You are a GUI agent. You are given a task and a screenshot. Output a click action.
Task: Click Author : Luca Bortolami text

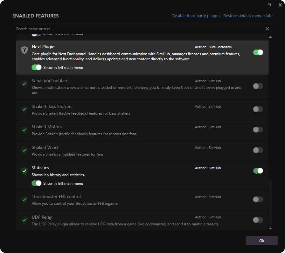click(213, 47)
